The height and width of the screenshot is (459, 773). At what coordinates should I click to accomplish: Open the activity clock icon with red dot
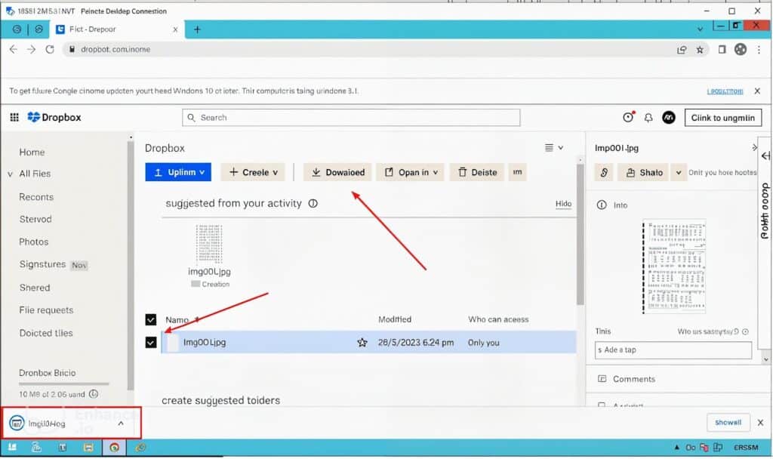628,117
